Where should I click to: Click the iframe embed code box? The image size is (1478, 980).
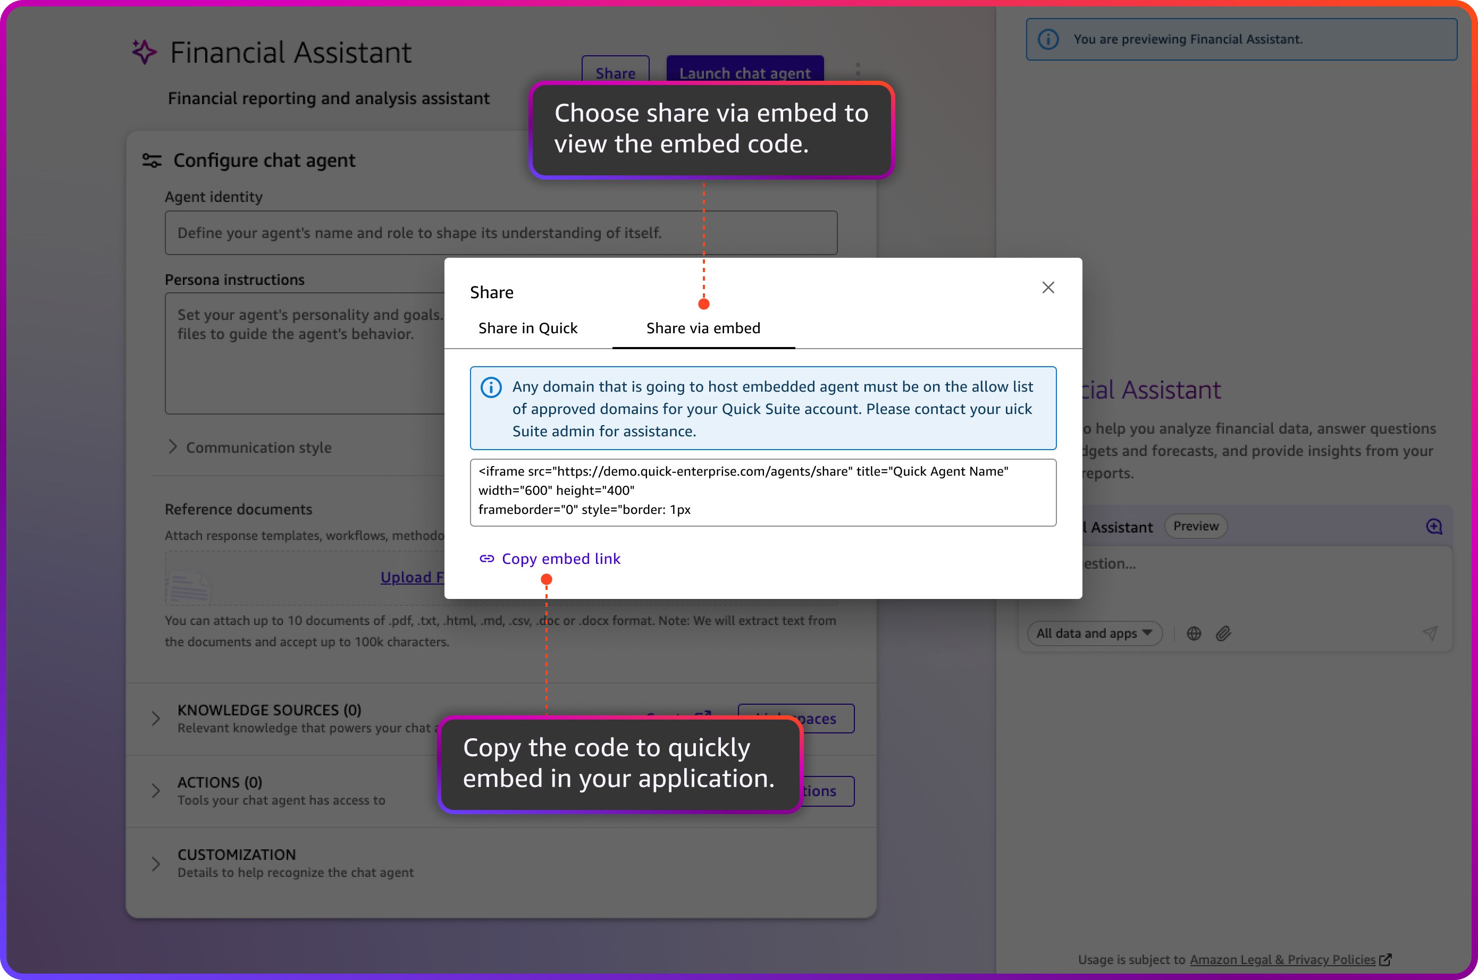(763, 492)
